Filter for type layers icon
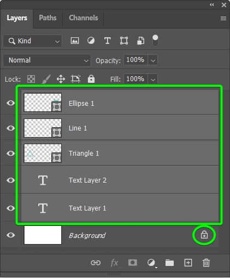The height and width of the screenshot is (278, 230). click(108, 41)
